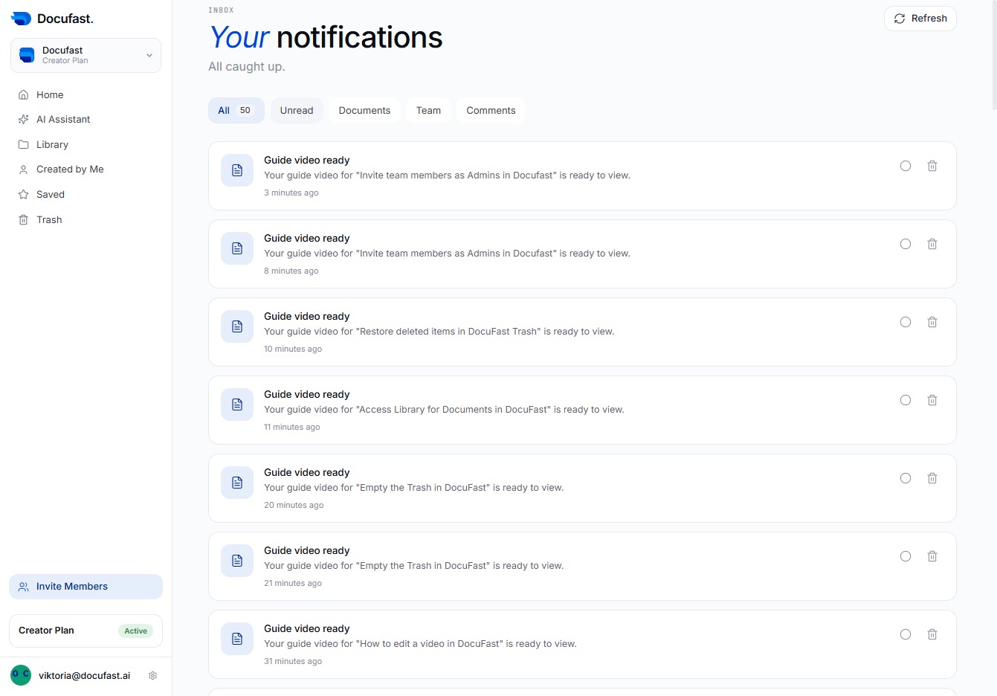Open the Empty the Trash message above "21 minutes ago"

tap(414, 566)
